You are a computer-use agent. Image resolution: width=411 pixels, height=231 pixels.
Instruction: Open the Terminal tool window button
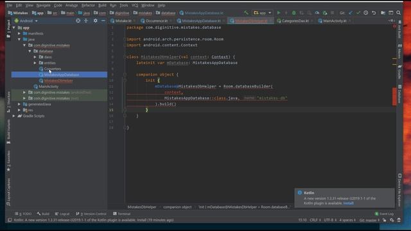pos(121,214)
